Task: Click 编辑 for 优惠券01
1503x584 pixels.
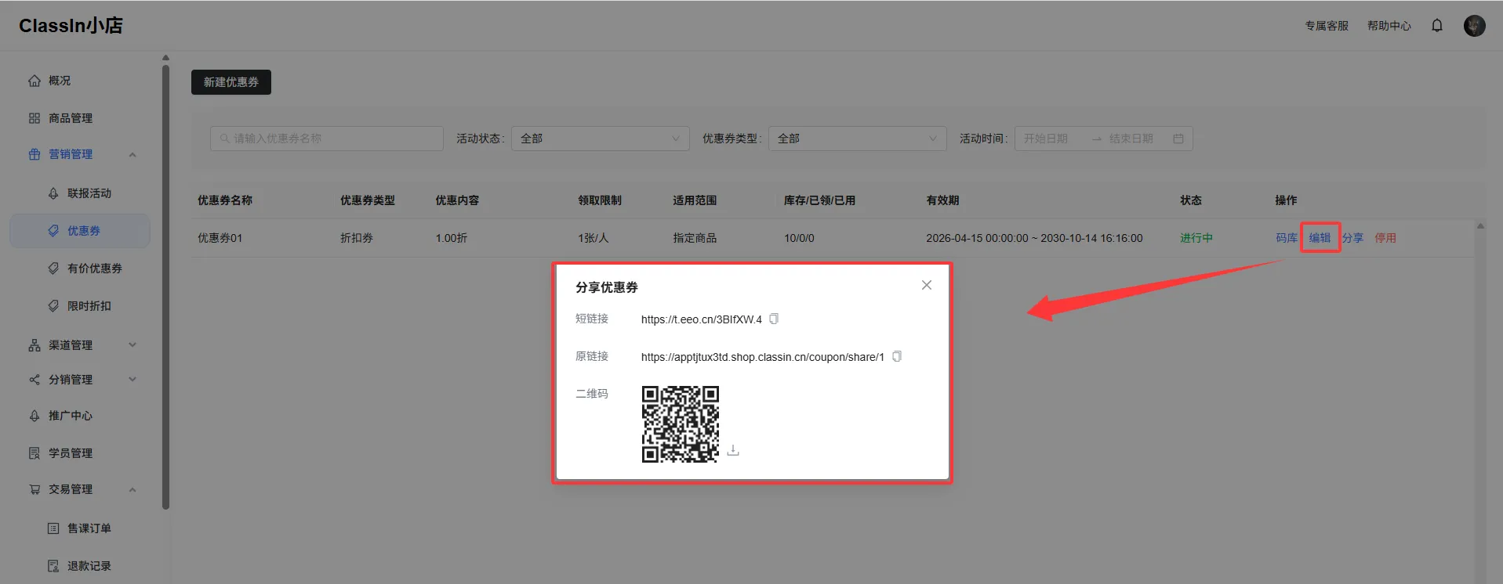Action: pos(1320,238)
